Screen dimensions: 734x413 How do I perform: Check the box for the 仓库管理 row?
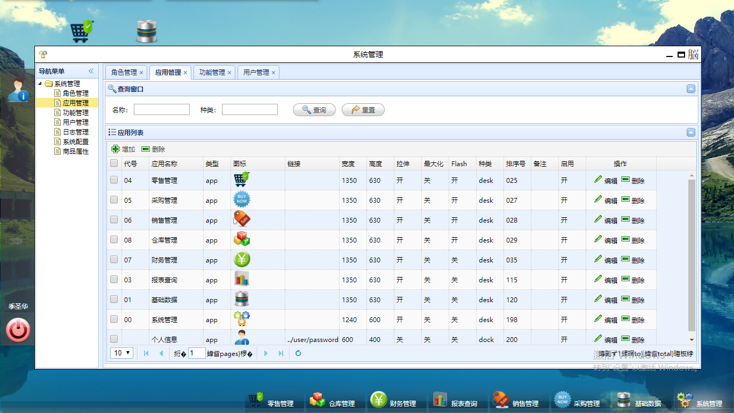(114, 239)
